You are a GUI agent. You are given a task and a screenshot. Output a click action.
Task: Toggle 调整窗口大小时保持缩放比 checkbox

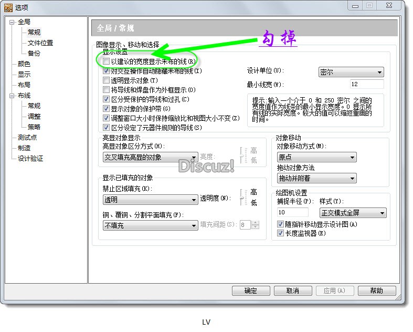[106, 118]
